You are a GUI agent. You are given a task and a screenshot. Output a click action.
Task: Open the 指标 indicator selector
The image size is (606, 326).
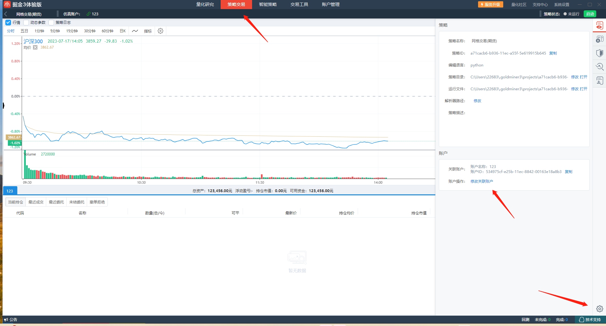pos(148,31)
